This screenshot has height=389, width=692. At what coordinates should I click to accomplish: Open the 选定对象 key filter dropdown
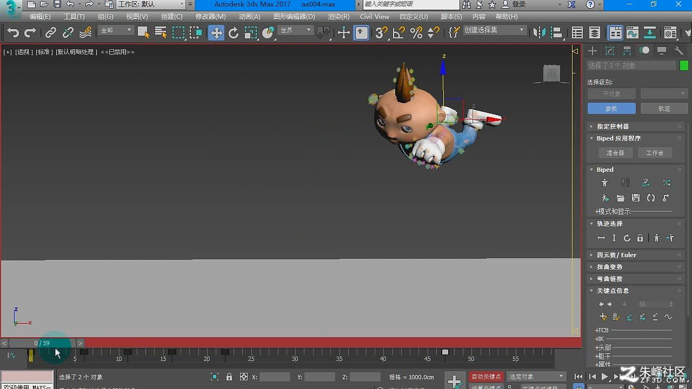pos(536,377)
